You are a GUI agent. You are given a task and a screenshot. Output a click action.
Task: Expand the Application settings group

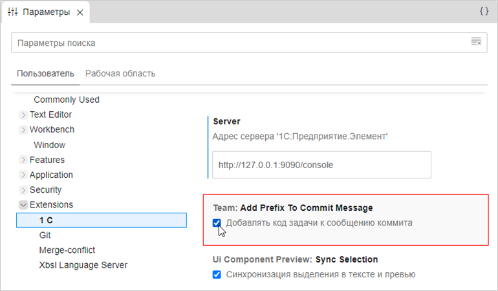23,175
